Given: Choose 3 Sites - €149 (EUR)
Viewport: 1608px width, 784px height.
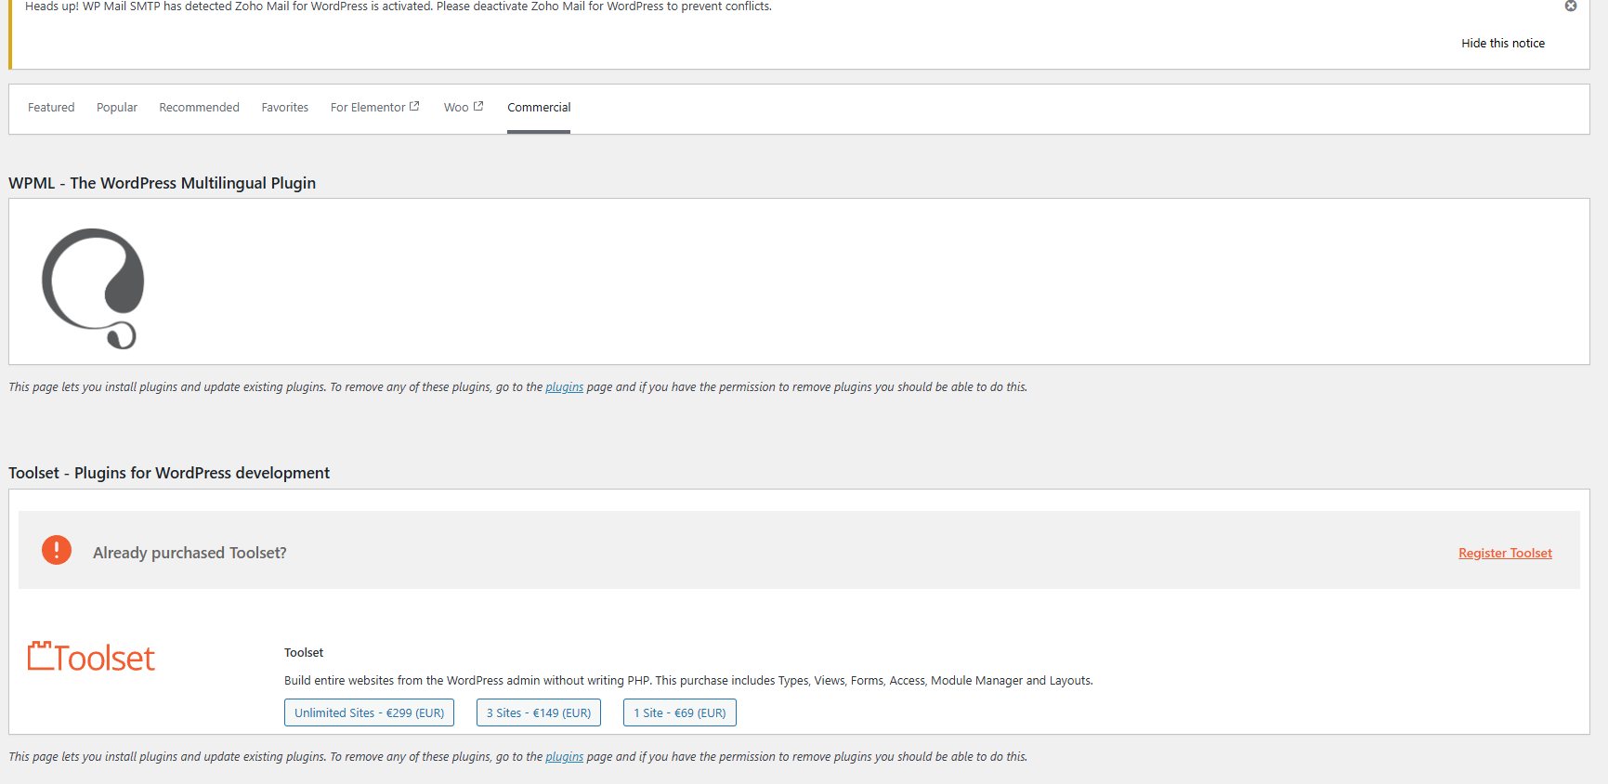Looking at the screenshot, I should pos(539,712).
